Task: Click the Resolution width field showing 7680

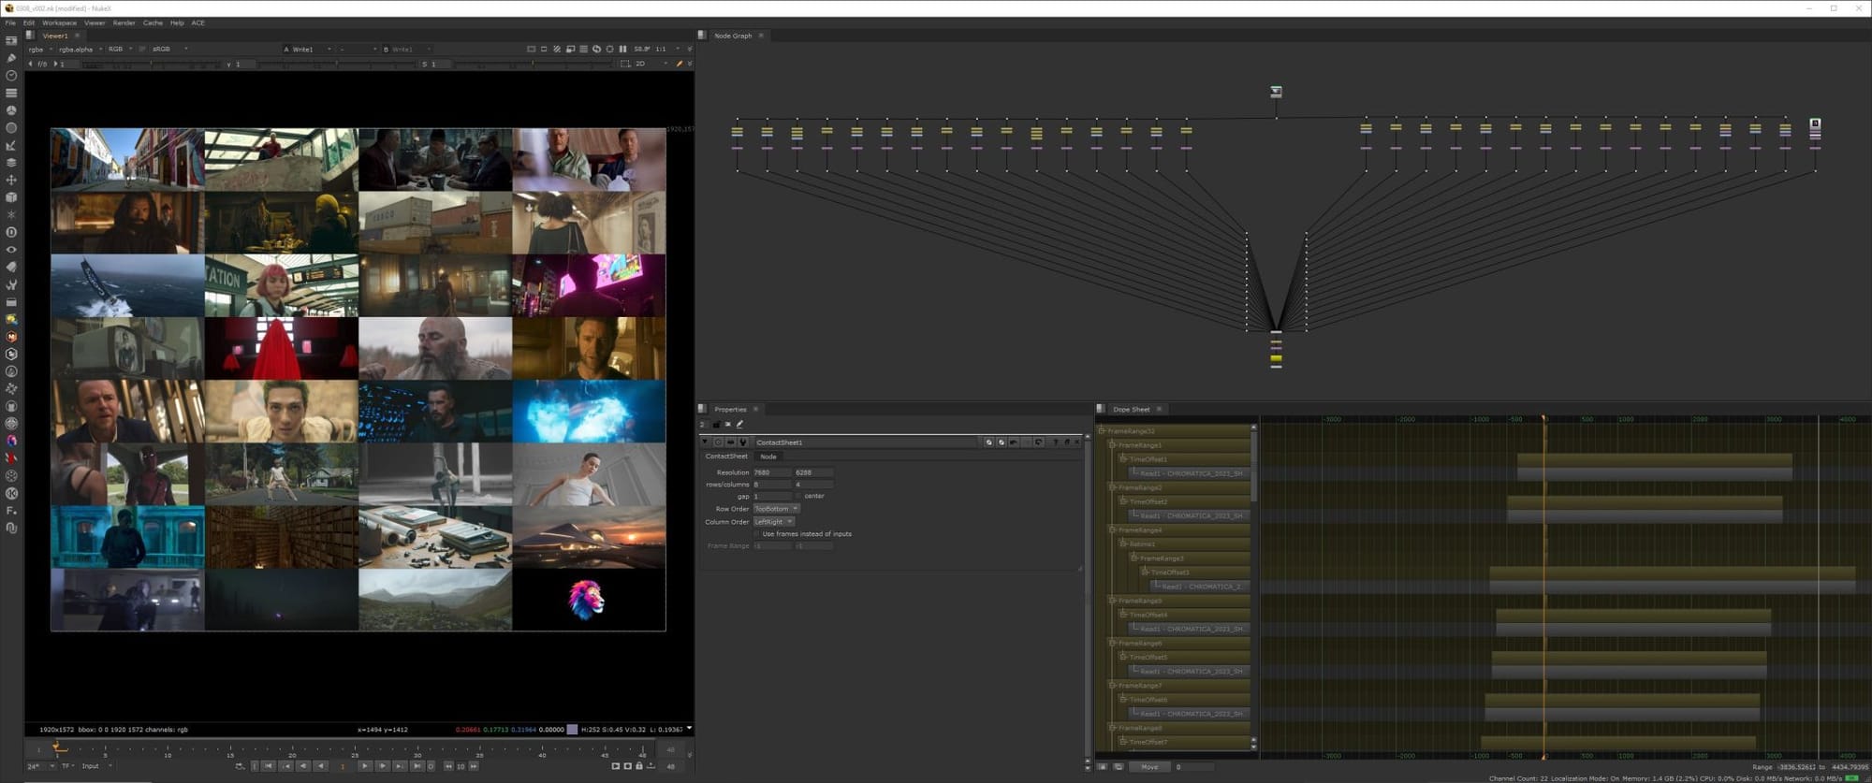Action: tap(771, 472)
